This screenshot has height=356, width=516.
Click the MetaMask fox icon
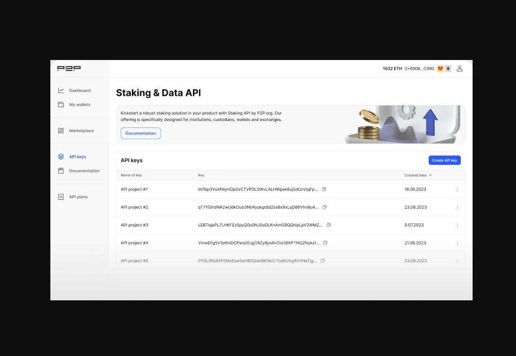pos(440,69)
